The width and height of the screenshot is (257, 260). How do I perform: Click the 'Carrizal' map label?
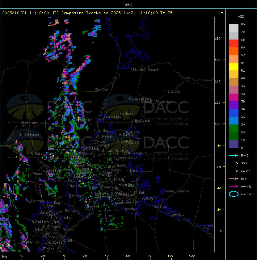pyautogui.click(x=92, y=207)
